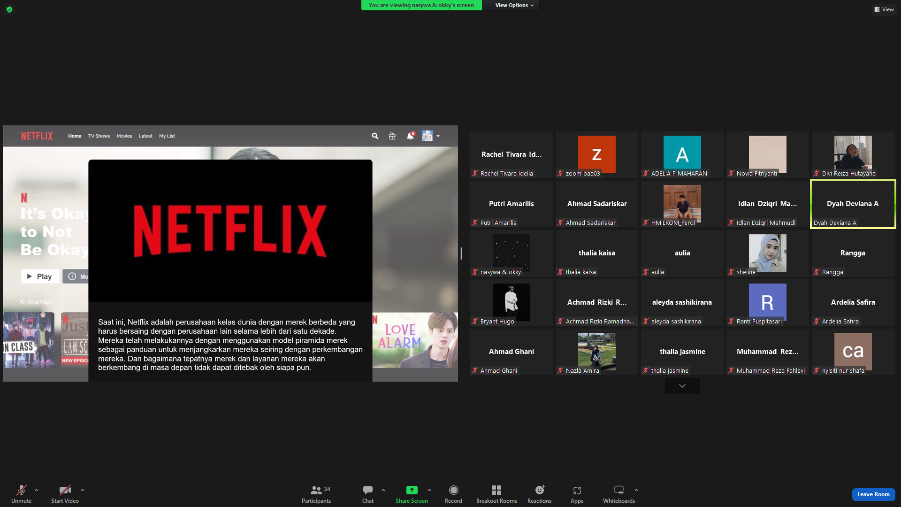
Task: Show next page of participant gallery
Action: [682, 386]
